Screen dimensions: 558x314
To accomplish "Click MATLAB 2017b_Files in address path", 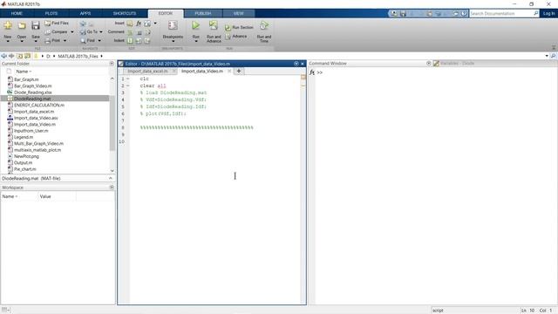I will tap(78, 56).
